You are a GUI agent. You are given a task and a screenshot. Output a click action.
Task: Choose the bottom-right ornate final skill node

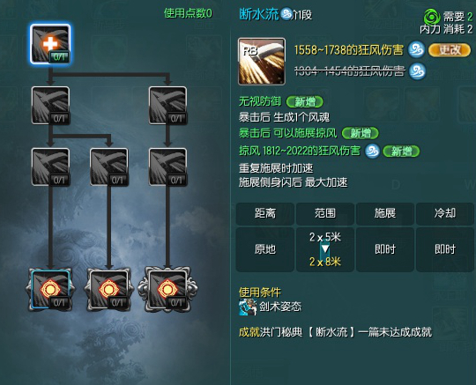pos(167,290)
